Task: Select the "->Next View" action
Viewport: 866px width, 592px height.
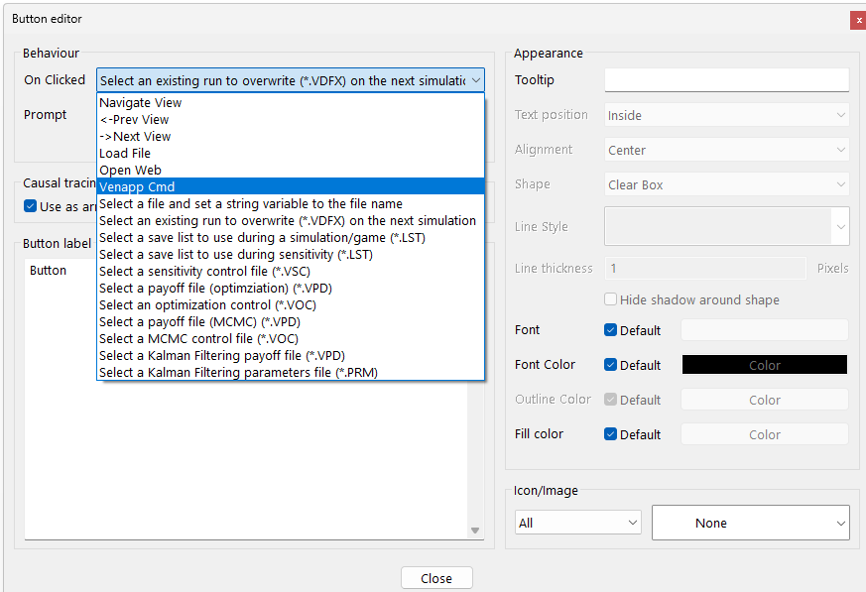Action: pyautogui.click(x=134, y=136)
